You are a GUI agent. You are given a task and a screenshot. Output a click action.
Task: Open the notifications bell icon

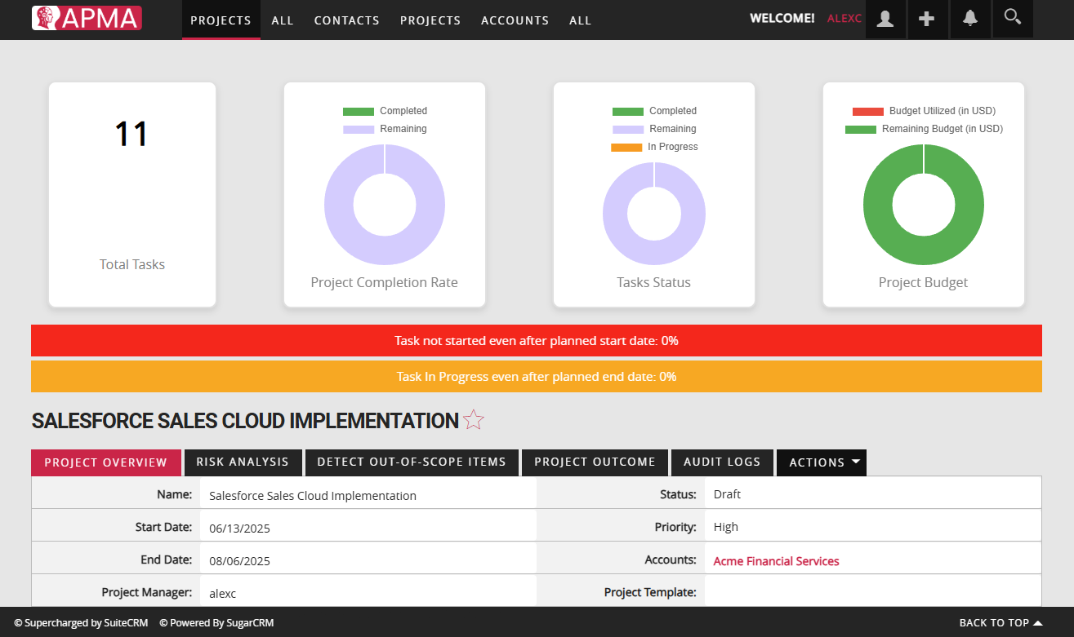click(x=970, y=19)
